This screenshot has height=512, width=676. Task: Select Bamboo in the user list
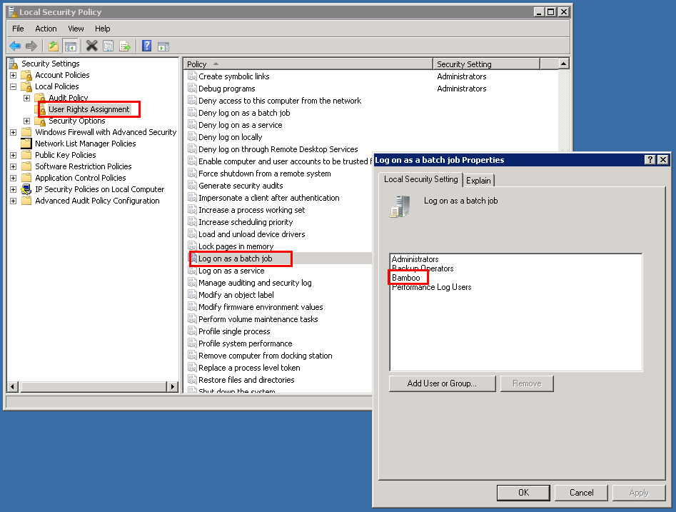coord(406,278)
